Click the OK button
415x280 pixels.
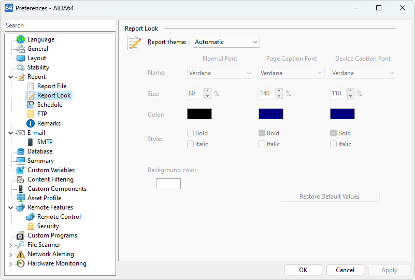tap(303, 270)
